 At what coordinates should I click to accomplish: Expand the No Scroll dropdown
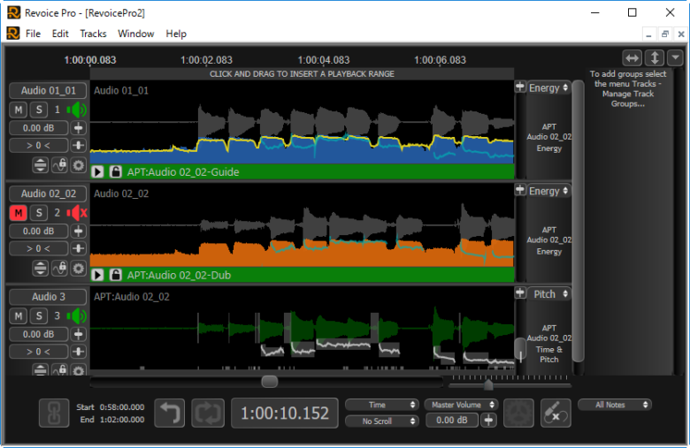[381, 421]
